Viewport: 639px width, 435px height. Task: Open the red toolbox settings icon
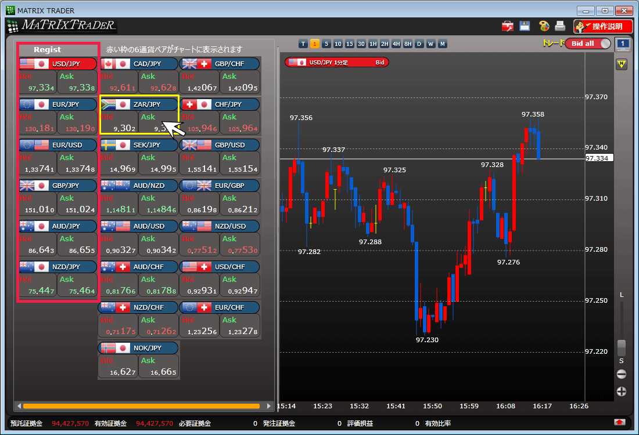[x=507, y=27]
